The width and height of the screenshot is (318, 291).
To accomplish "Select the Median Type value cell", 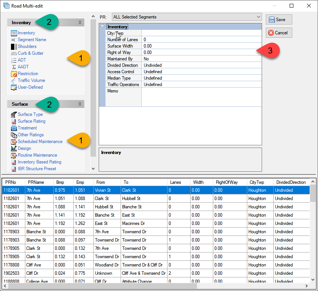I will click(202, 78).
